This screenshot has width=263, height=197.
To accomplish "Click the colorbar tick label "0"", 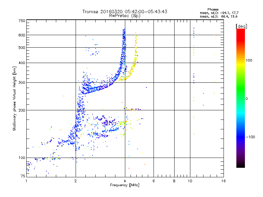I will pos(246,99).
